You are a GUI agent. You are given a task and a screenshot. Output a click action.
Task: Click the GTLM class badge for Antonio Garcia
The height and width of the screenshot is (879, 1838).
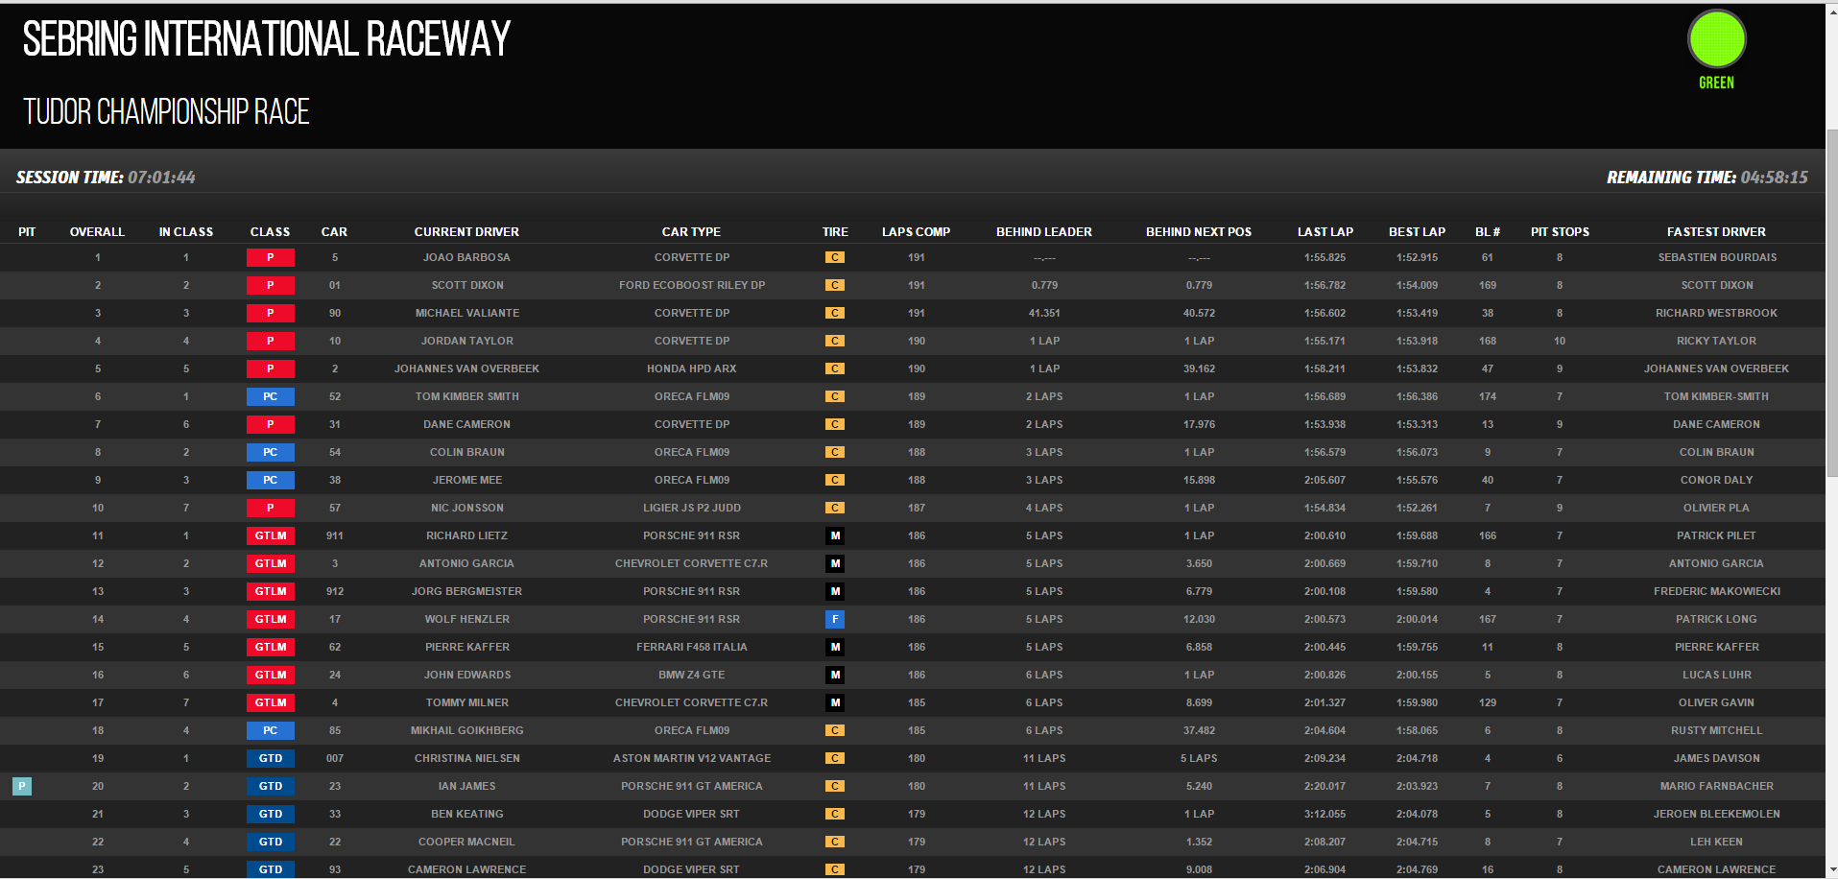click(x=270, y=564)
